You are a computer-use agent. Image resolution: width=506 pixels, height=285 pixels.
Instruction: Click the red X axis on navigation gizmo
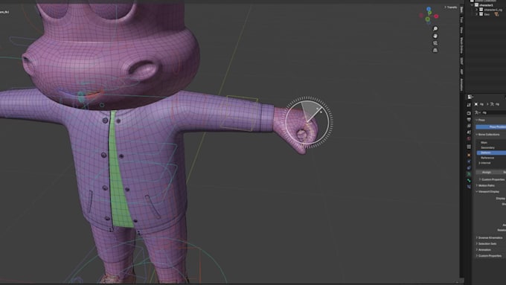coord(436,16)
